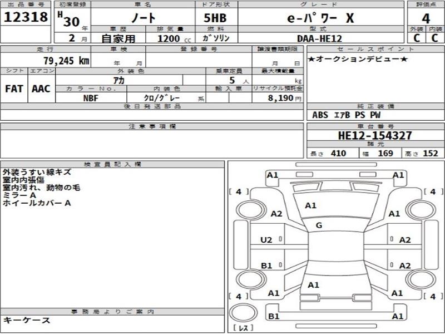Click the fuel type ガソリン

(216, 38)
